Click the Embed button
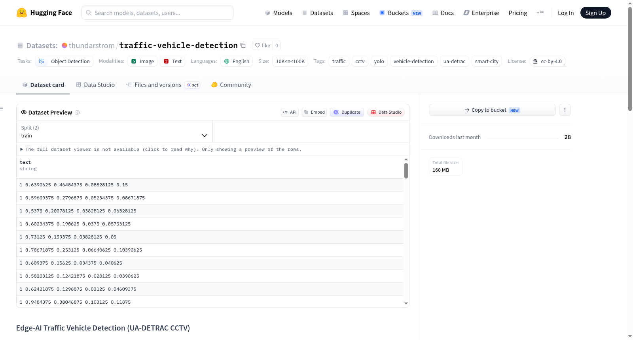This screenshot has height=340, width=633. (x=315, y=112)
